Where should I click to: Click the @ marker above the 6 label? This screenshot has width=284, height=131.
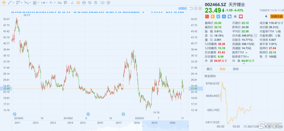click(x=88, y=114)
